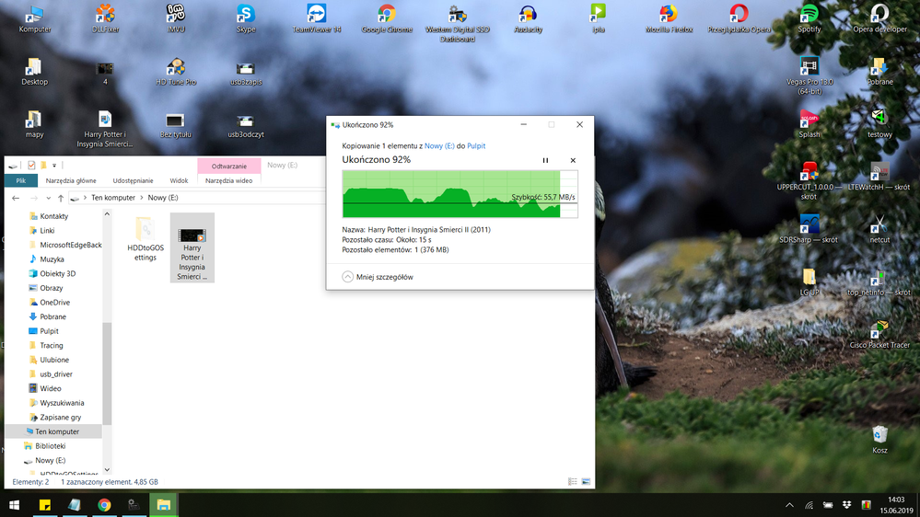Open the Pulpit destination link

point(476,146)
